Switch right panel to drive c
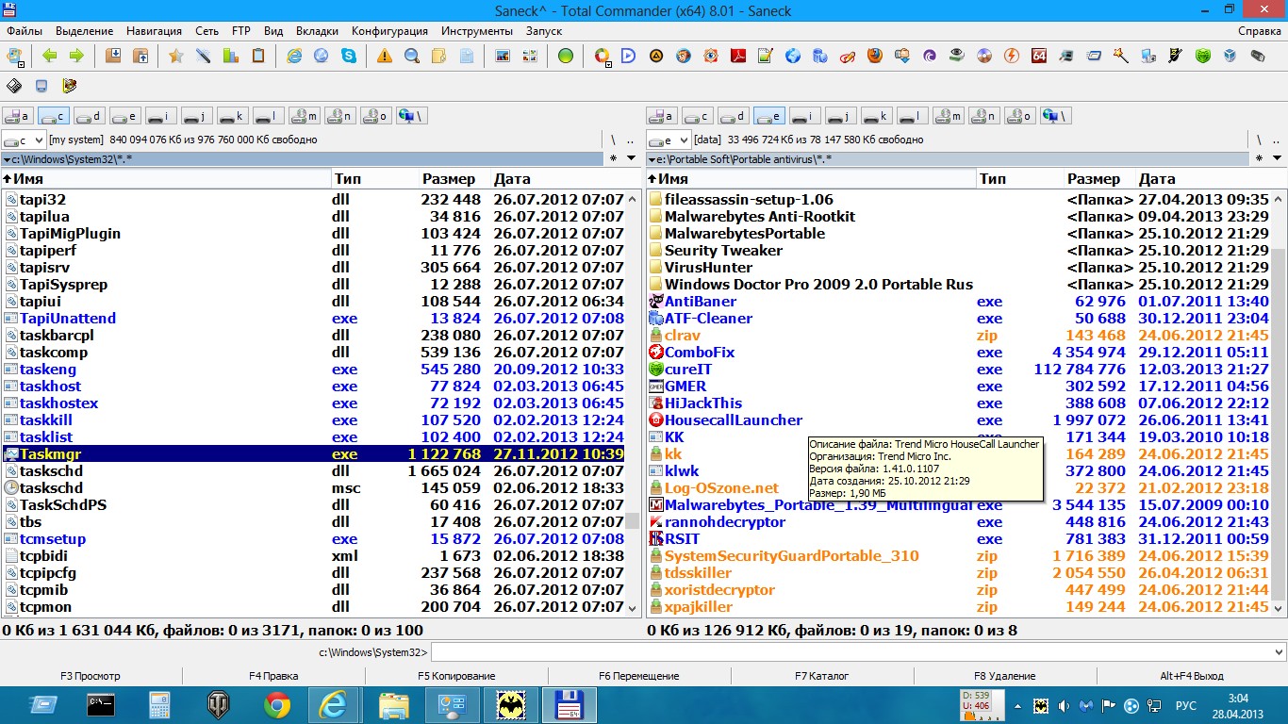This screenshot has height=724, width=1288. (x=697, y=116)
